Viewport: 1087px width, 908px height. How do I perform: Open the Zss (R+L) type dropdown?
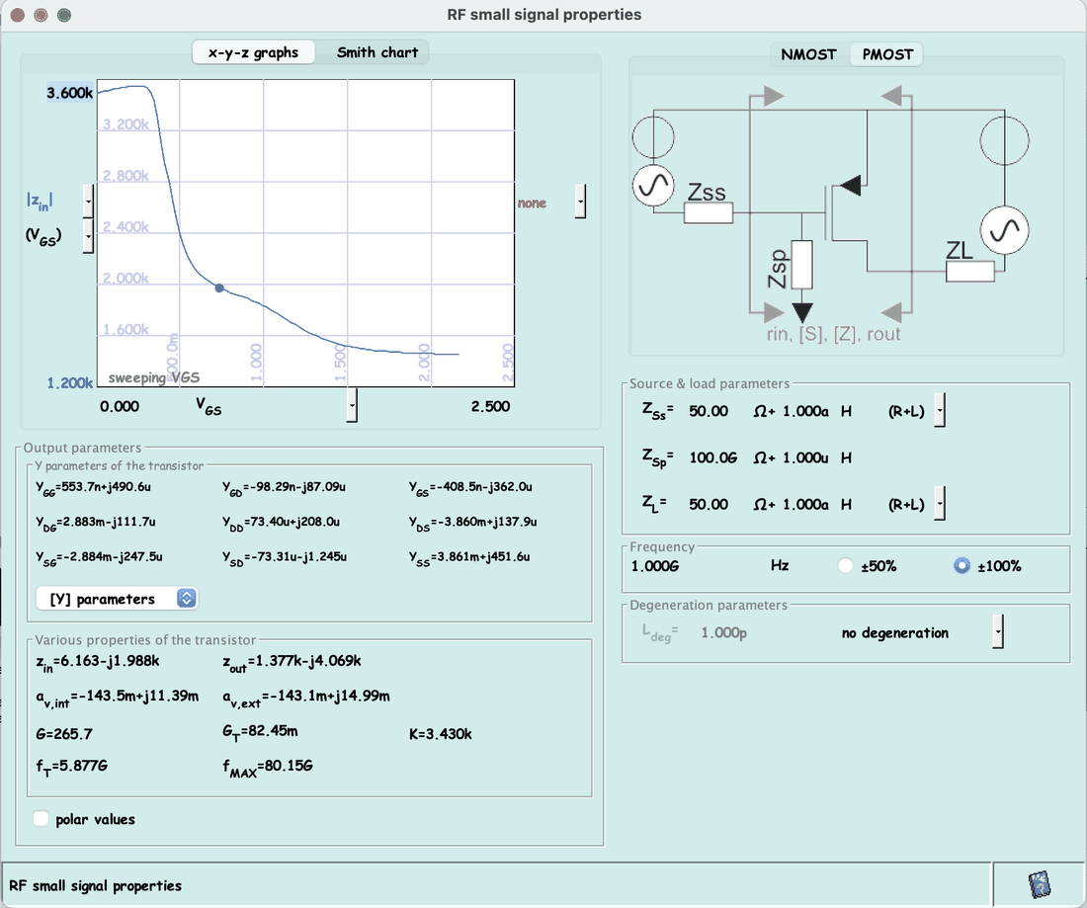940,410
